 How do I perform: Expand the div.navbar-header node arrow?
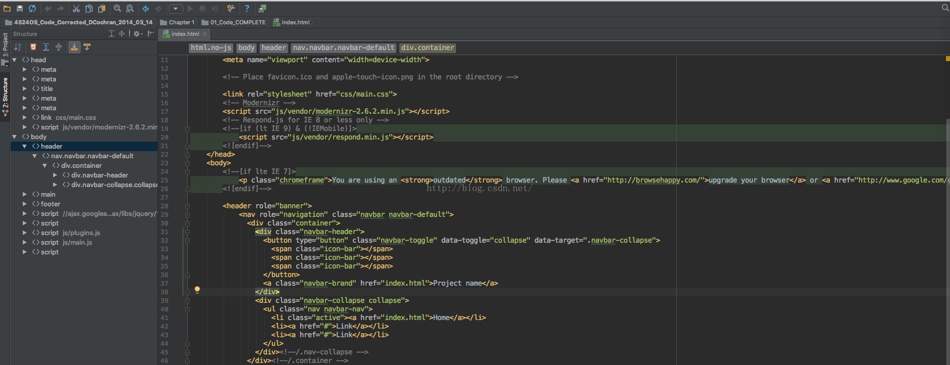pos(55,175)
